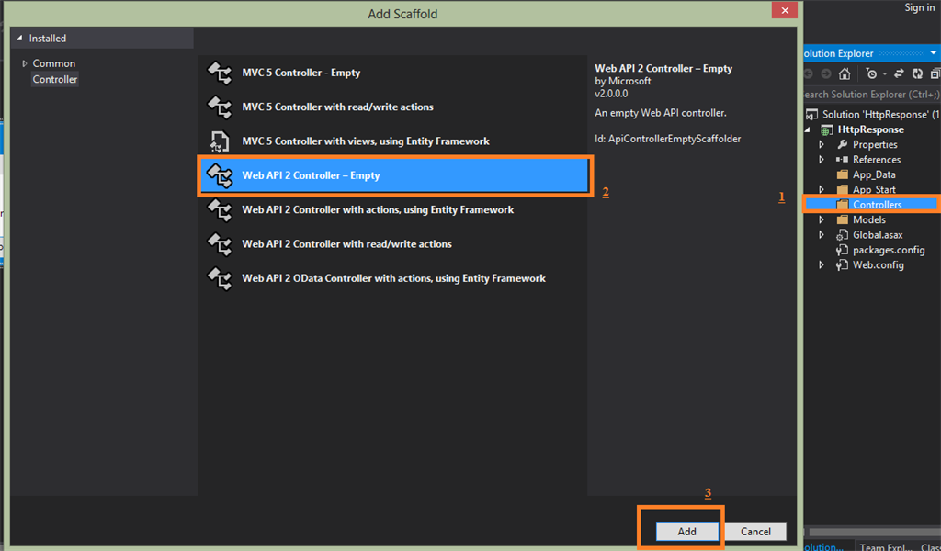The height and width of the screenshot is (551, 941).
Task: Click Back arrow in Solution Explorer toolbar
Action: click(808, 73)
